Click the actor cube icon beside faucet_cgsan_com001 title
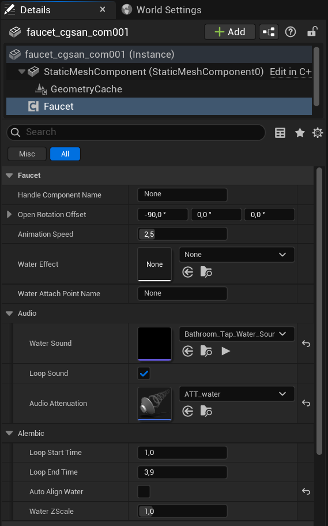Screen dimensions: 328x526 click(x=15, y=32)
